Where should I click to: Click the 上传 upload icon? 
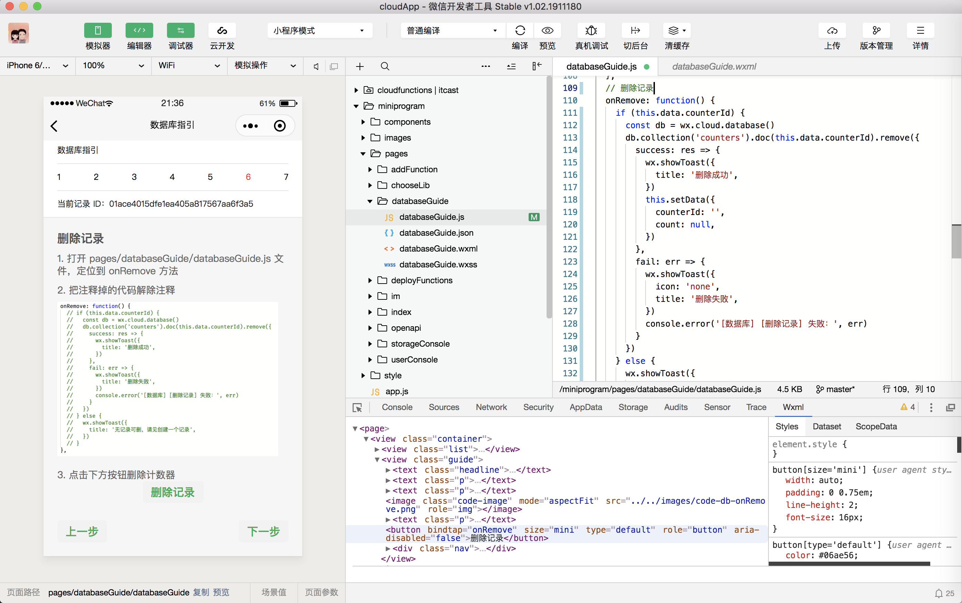pos(832,30)
